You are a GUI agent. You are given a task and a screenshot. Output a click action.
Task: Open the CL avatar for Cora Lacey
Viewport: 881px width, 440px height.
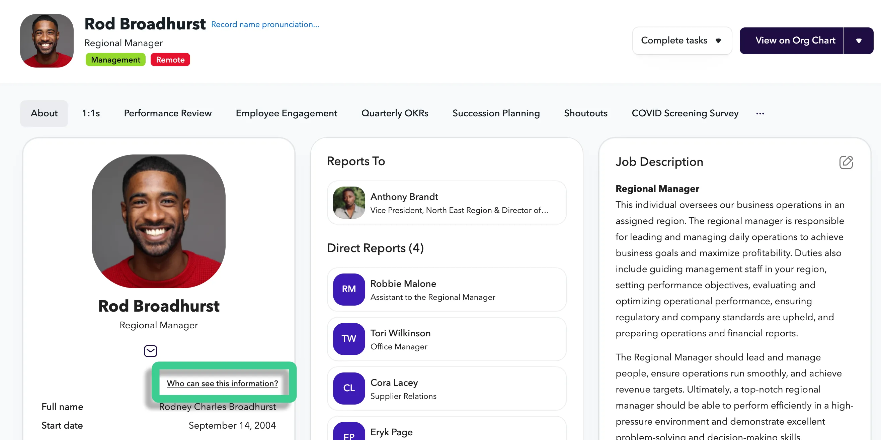tap(349, 389)
